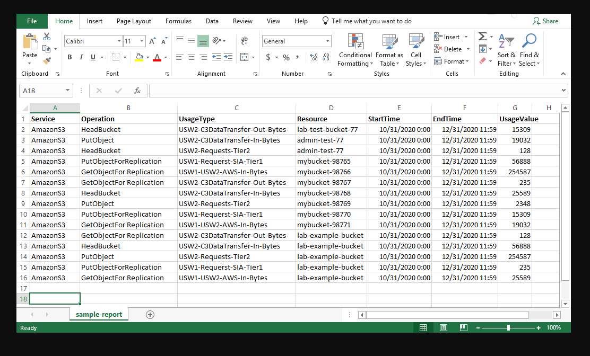
Task: Click Decrease Decimal icon
Action: coord(326,57)
